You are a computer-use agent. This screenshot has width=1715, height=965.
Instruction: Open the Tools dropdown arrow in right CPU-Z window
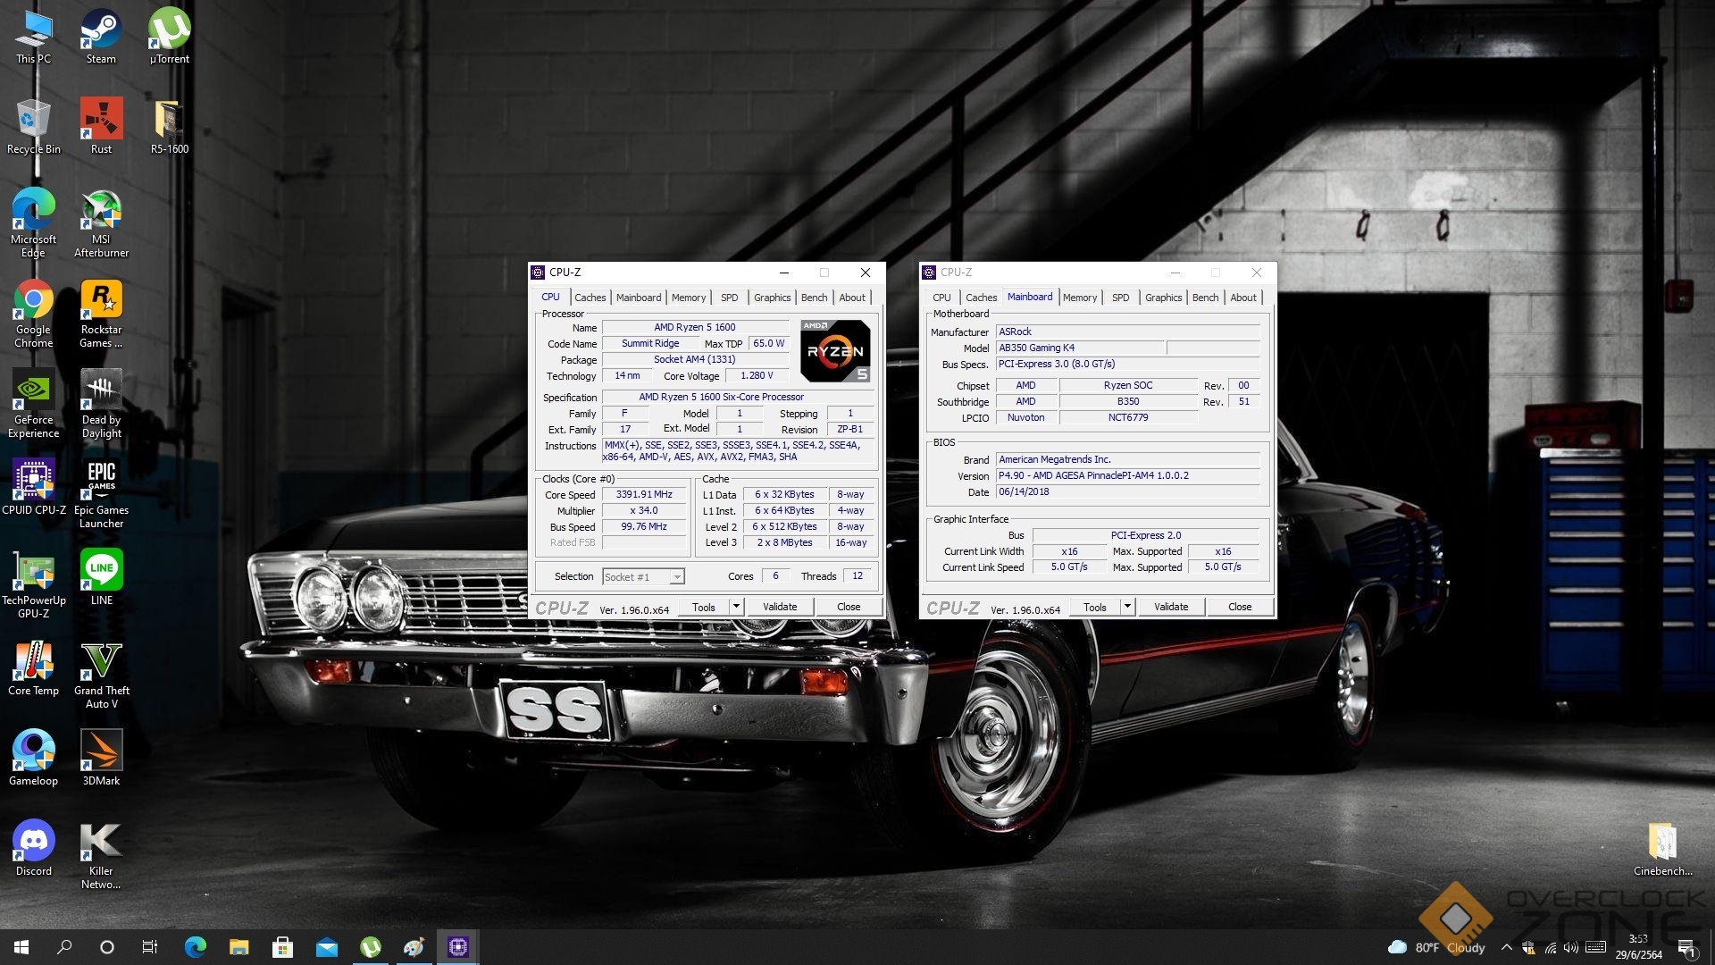coord(1127,607)
